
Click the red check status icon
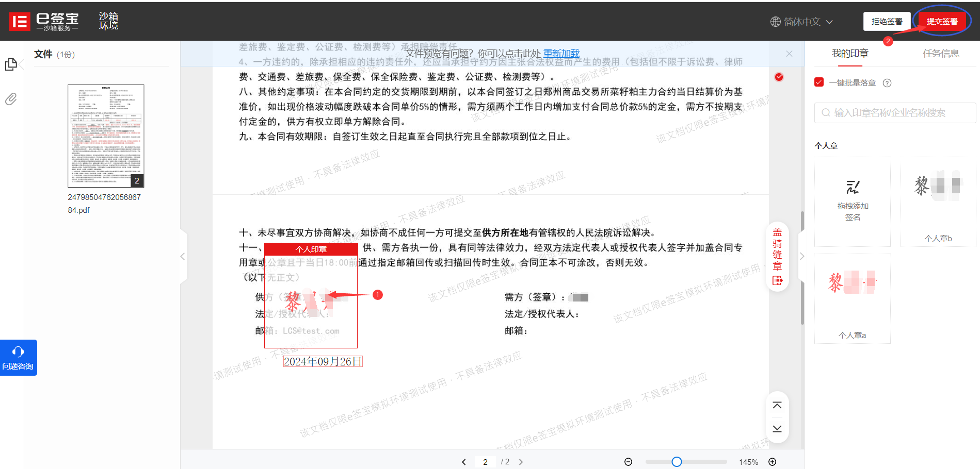779,77
